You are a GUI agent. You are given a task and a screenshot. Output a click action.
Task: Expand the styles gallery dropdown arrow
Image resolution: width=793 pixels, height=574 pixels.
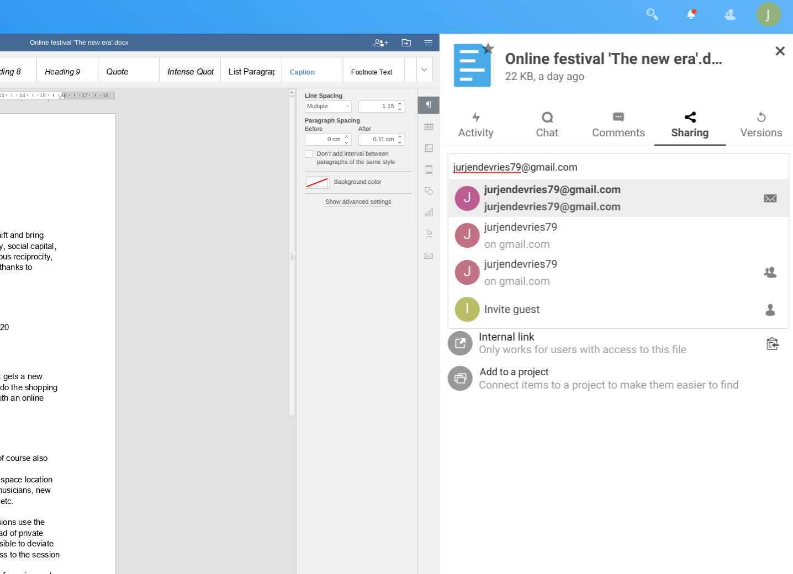pyautogui.click(x=424, y=70)
